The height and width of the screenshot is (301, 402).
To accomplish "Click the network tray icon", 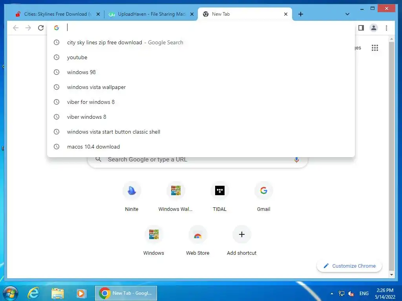I will [x=342, y=293].
